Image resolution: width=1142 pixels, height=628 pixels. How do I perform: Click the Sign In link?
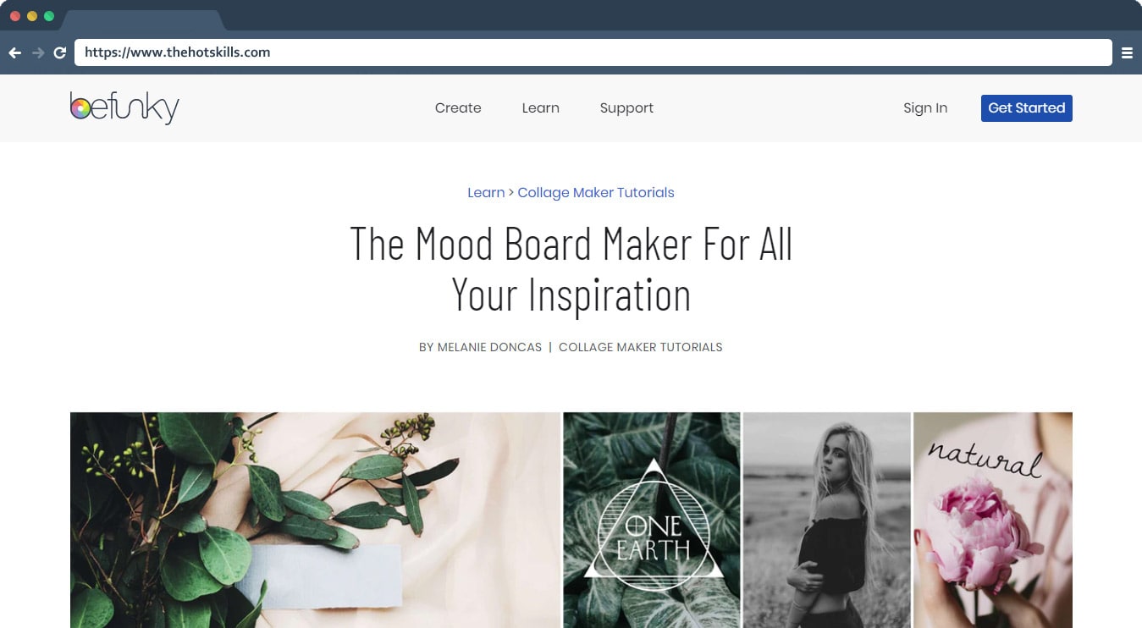(925, 108)
